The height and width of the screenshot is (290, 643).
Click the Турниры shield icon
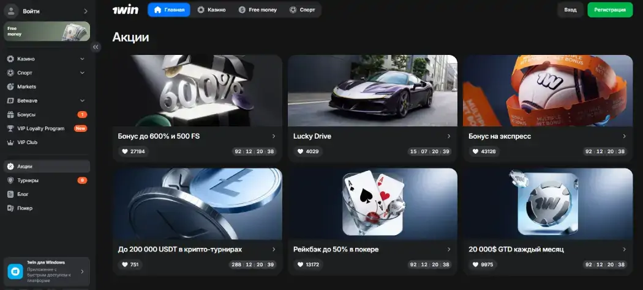click(x=10, y=180)
